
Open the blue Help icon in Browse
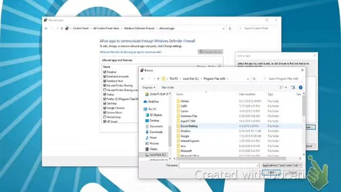click(301, 87)
